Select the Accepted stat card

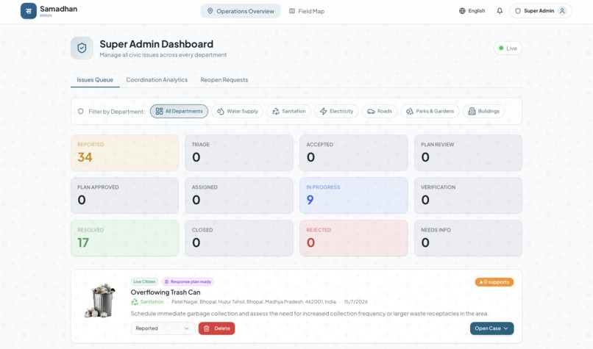[354, 153]
